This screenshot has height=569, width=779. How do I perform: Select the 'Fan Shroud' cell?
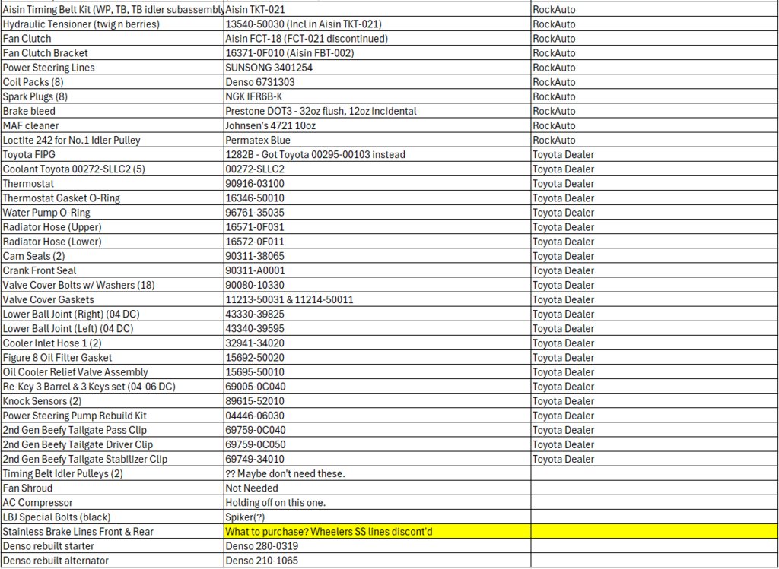tap(113, 487)
